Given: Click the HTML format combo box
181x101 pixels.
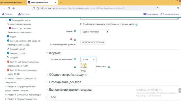Looking at the screenshot, I should (x=88, y=59).
